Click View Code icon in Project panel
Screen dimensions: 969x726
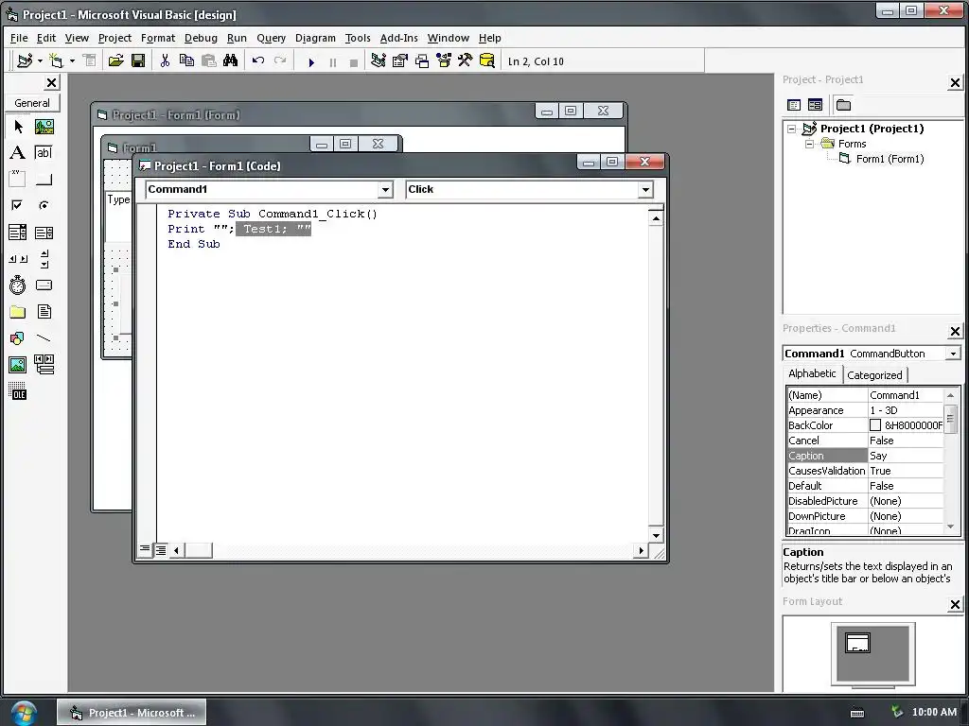coord(794,105)
